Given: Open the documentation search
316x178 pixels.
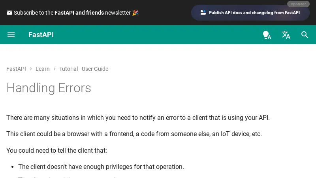Looking at the screenshot, I should pos(305,35).
